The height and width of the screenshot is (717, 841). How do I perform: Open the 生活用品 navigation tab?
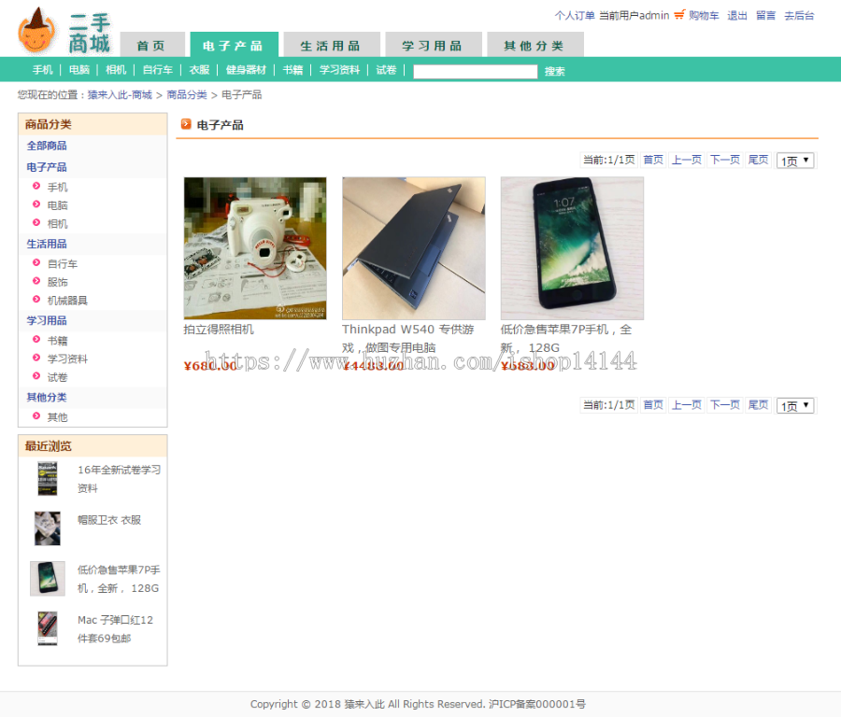[332, 45]
